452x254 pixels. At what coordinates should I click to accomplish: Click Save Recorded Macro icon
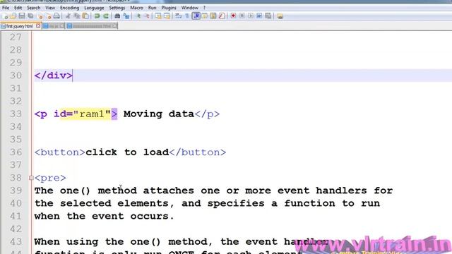268,16
